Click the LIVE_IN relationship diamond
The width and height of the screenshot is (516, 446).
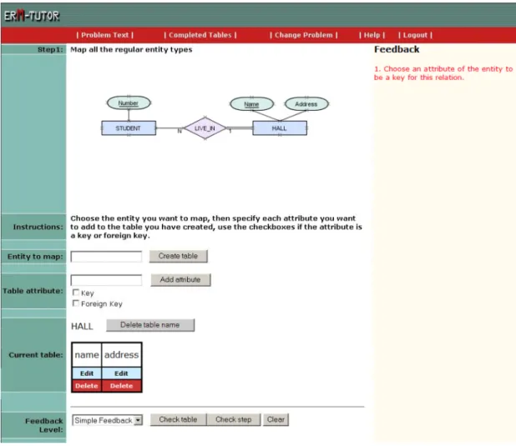pyautogui.click(x=205, y=128)
